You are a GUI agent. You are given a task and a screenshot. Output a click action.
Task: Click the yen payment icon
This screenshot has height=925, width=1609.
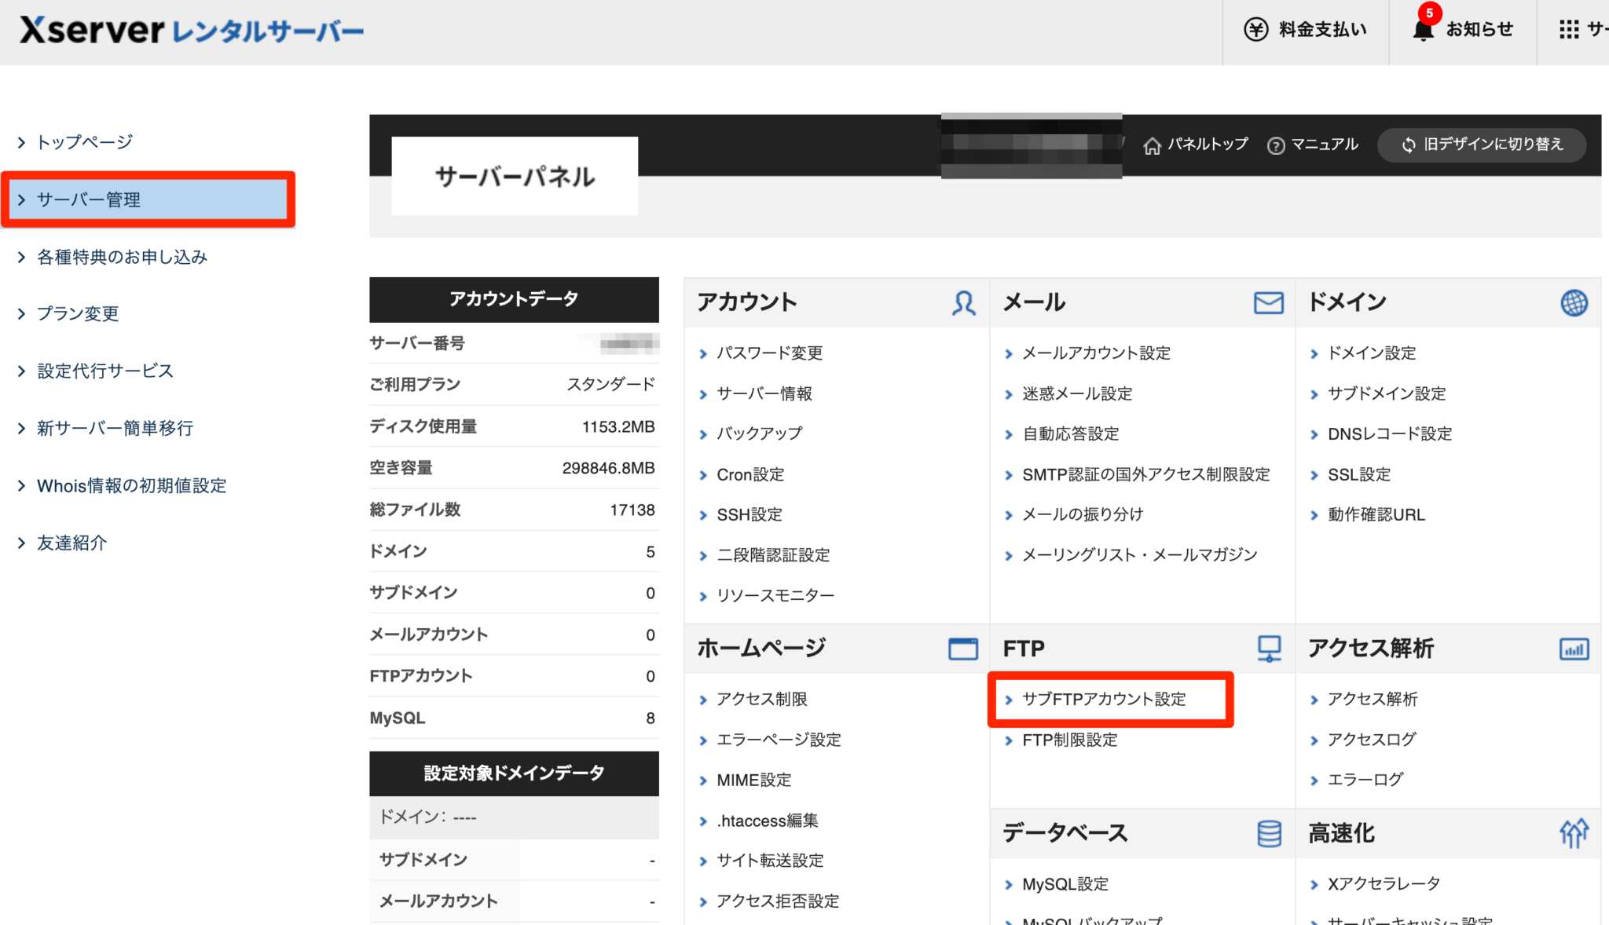point(1255,30)
